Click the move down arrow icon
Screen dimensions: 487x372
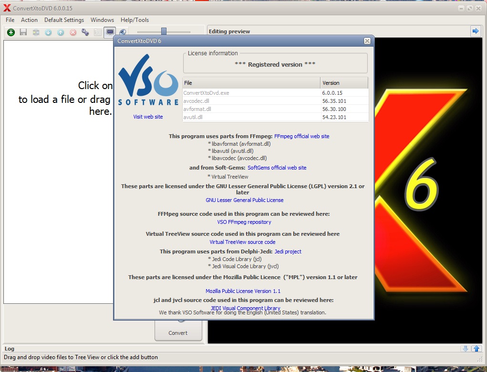coord(48,32)
